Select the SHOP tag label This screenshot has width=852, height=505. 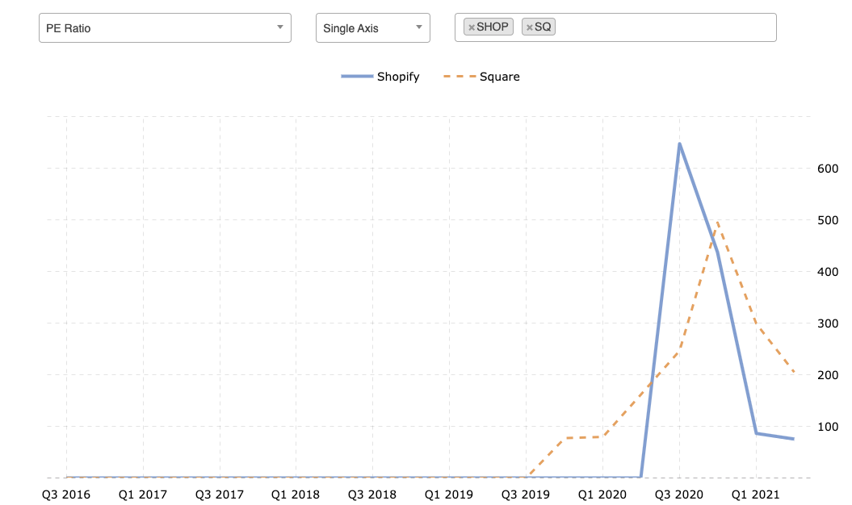[x=493, y=27]
